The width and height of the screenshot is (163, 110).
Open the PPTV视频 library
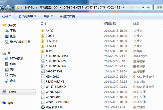[x=16, y=58]
